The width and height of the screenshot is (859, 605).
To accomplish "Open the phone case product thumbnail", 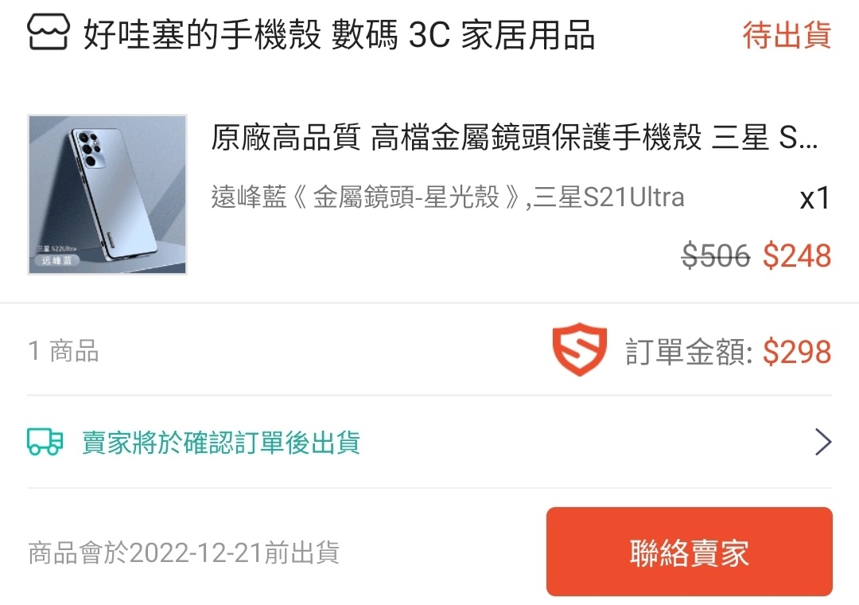I will point(107,195).
